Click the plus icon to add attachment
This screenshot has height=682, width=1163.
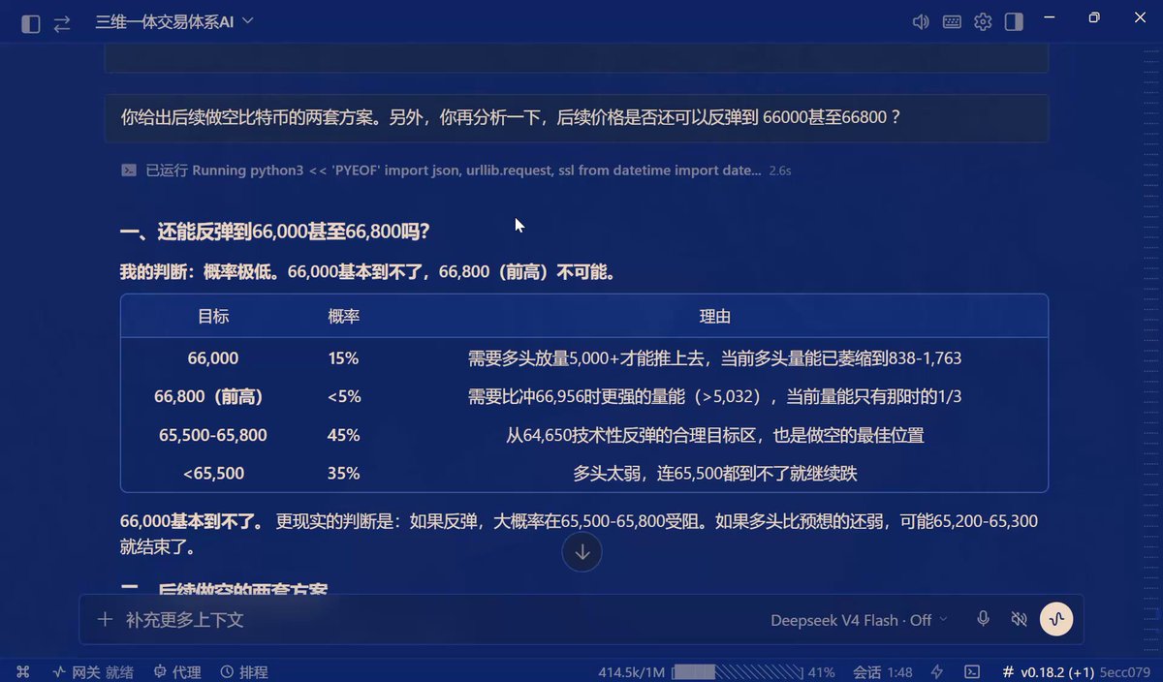coord(106,619)
